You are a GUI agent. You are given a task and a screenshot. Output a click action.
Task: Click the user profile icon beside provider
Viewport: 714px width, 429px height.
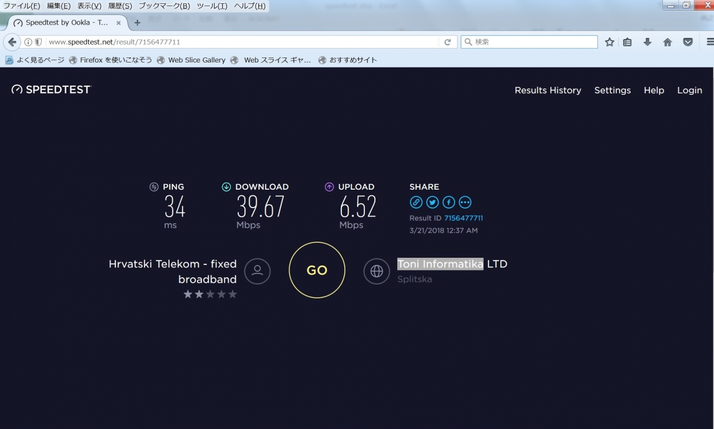click(257, 271)
